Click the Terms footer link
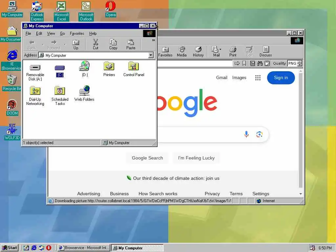336x252 pixels. 236,194
